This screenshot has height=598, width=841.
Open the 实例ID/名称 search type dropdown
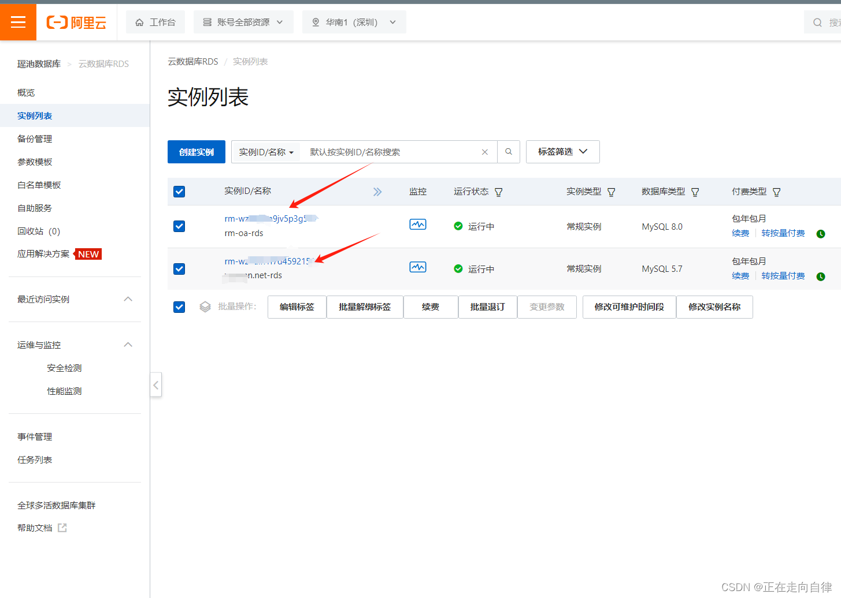tap(266, 152)
